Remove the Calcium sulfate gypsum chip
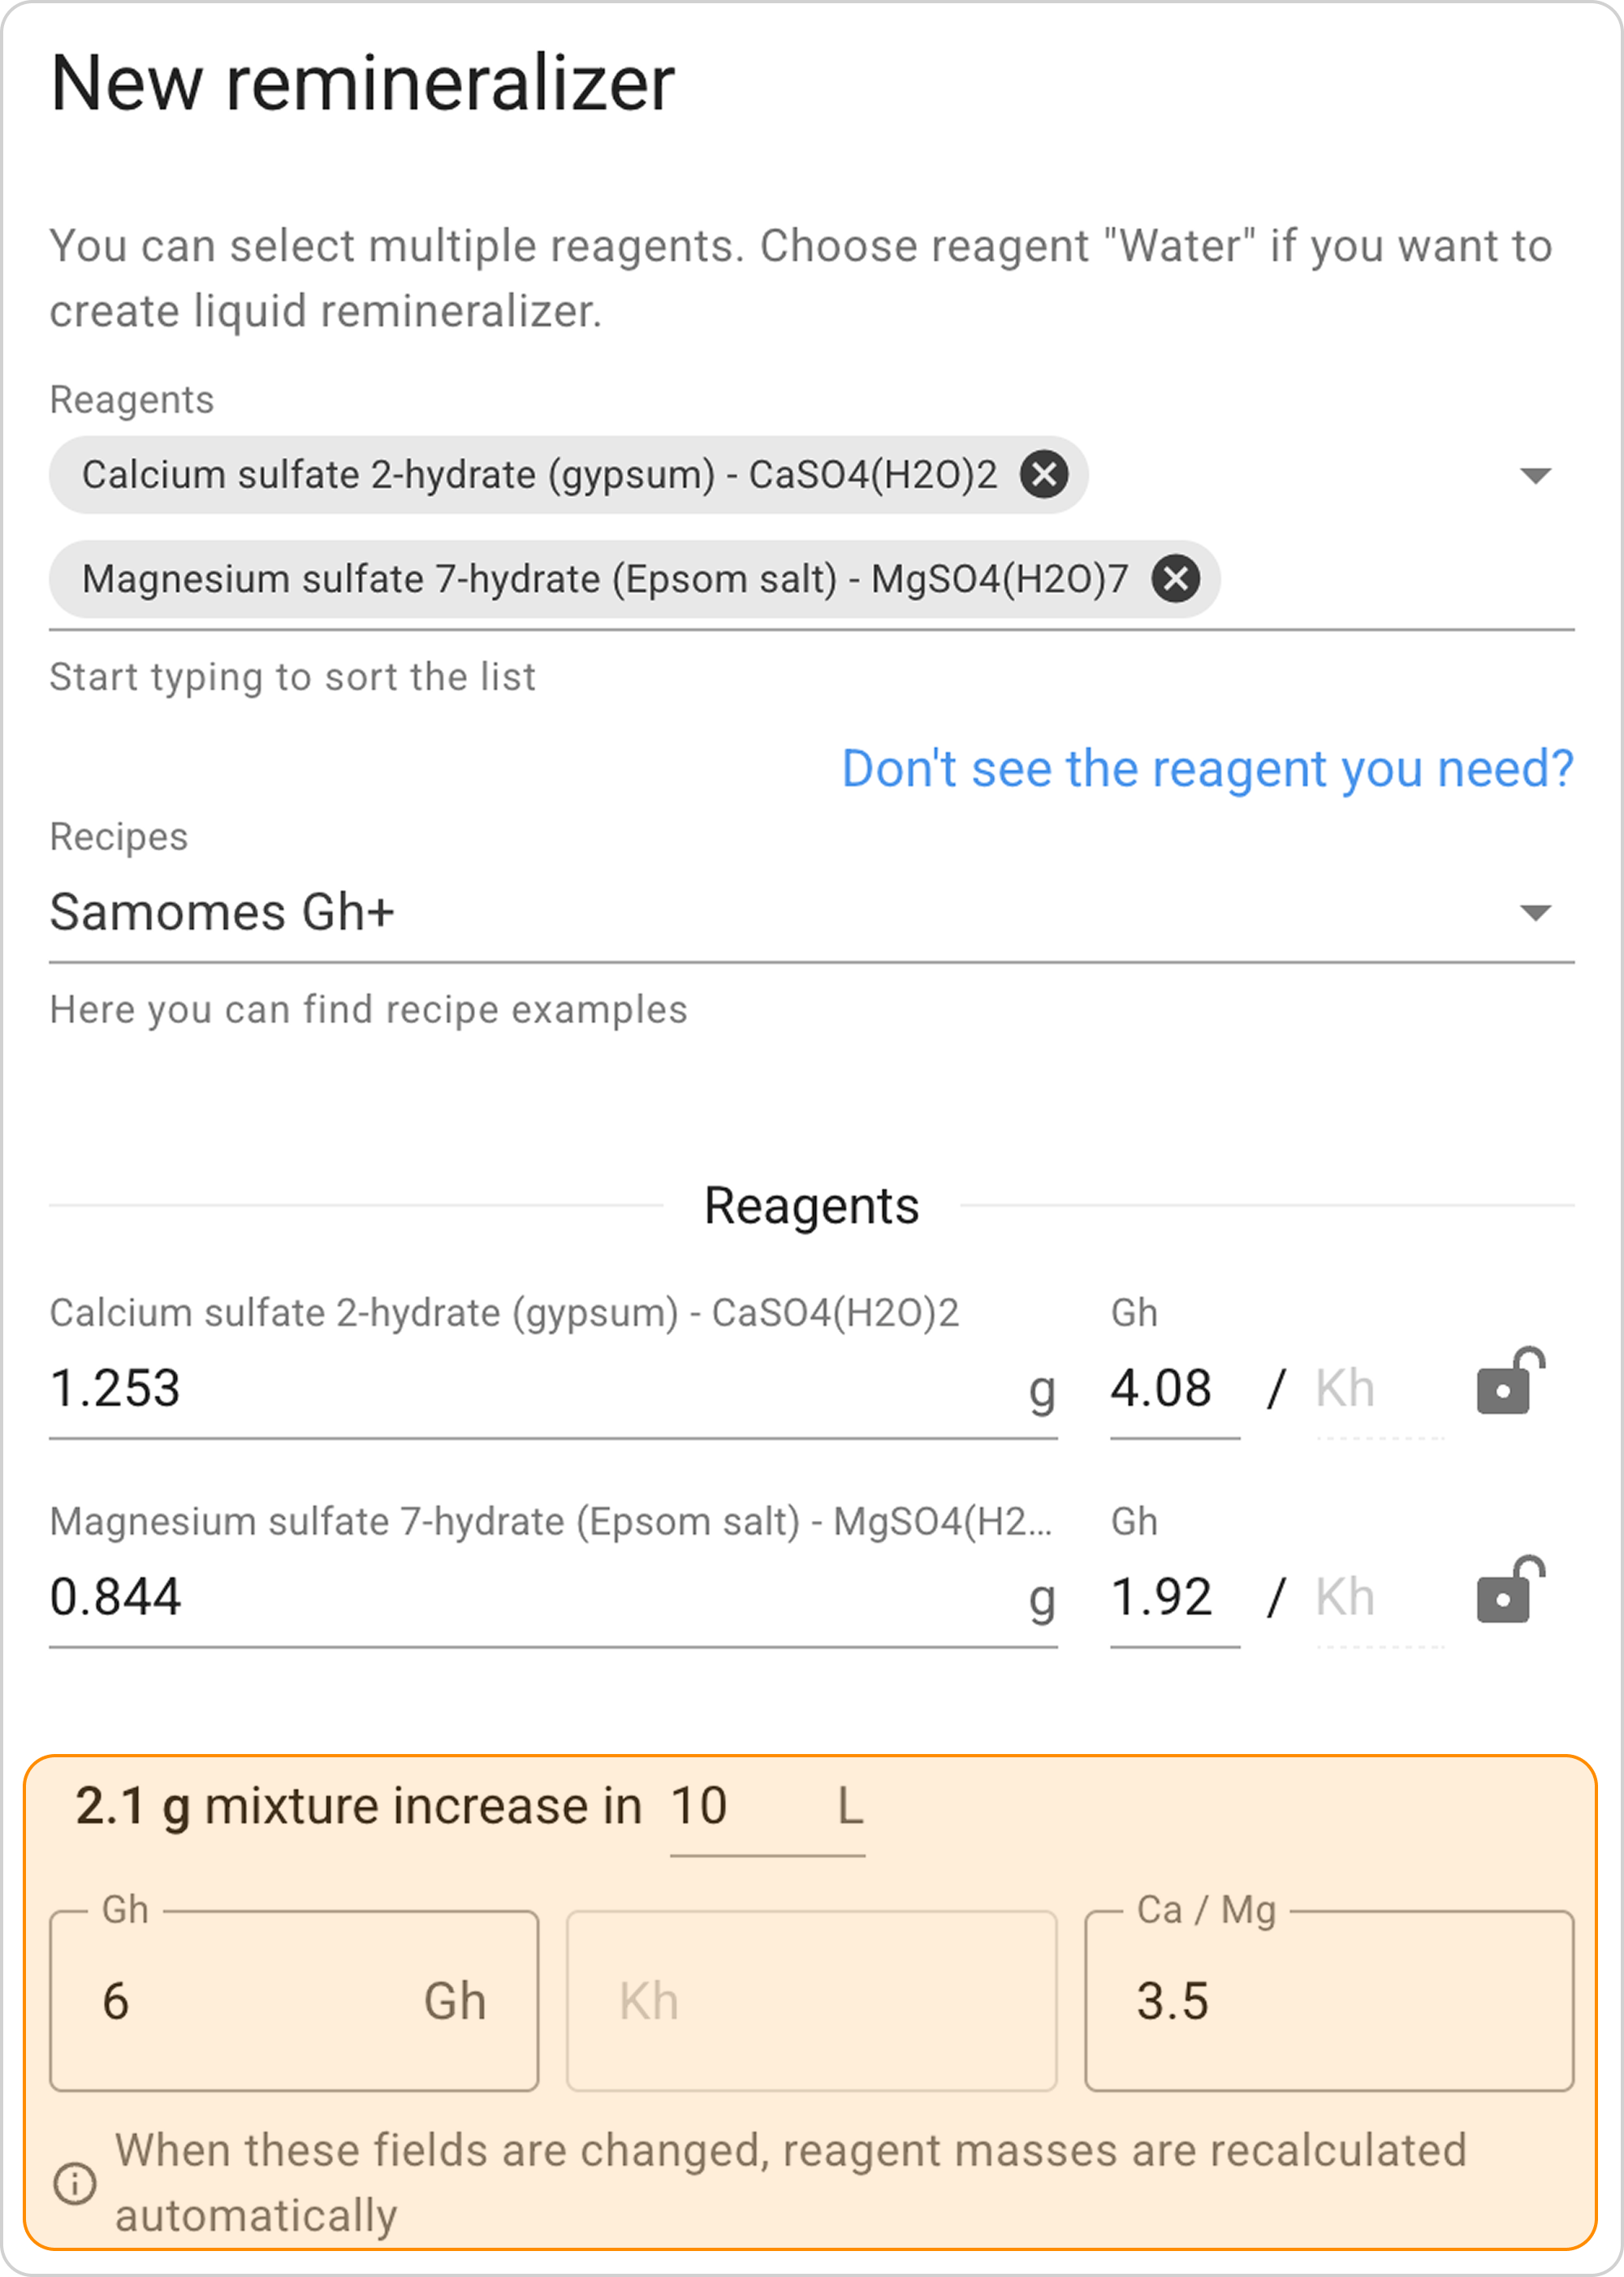The image size is (1624, 2277). tap(1044, 474)
